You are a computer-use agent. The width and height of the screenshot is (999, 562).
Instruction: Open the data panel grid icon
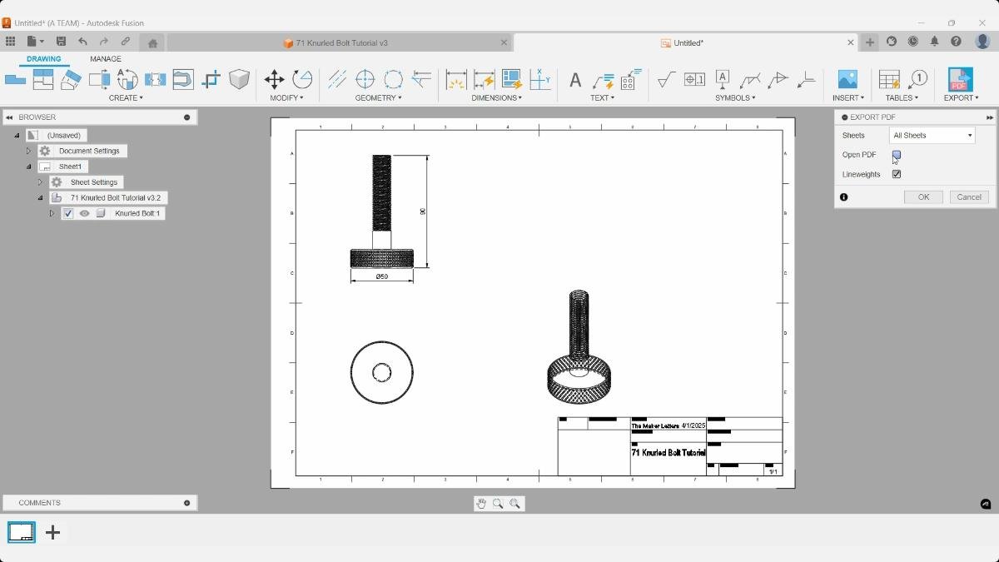click(10, 42)
